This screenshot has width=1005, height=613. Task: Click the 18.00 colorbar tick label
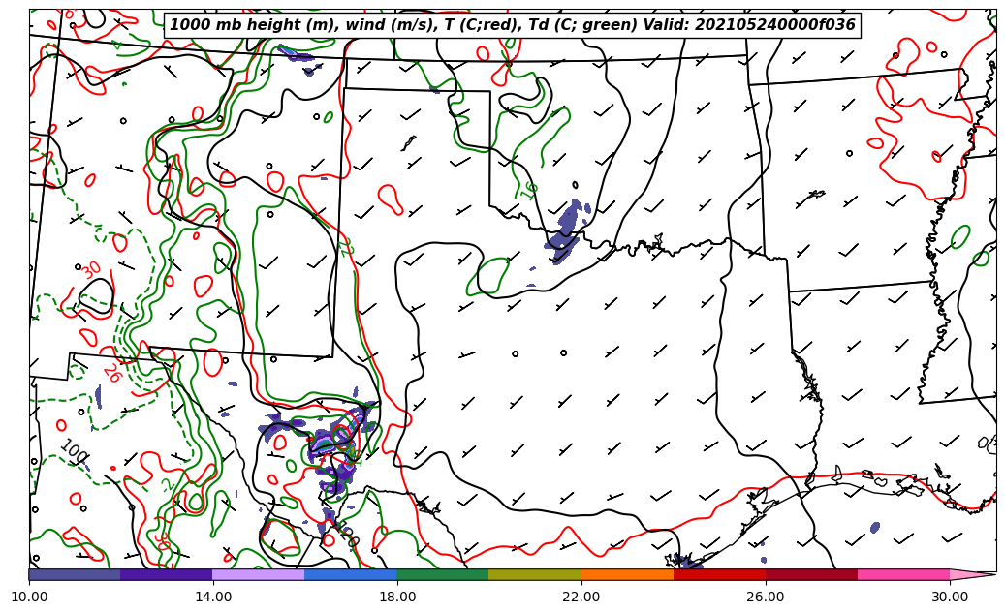[x=397, y=598]
